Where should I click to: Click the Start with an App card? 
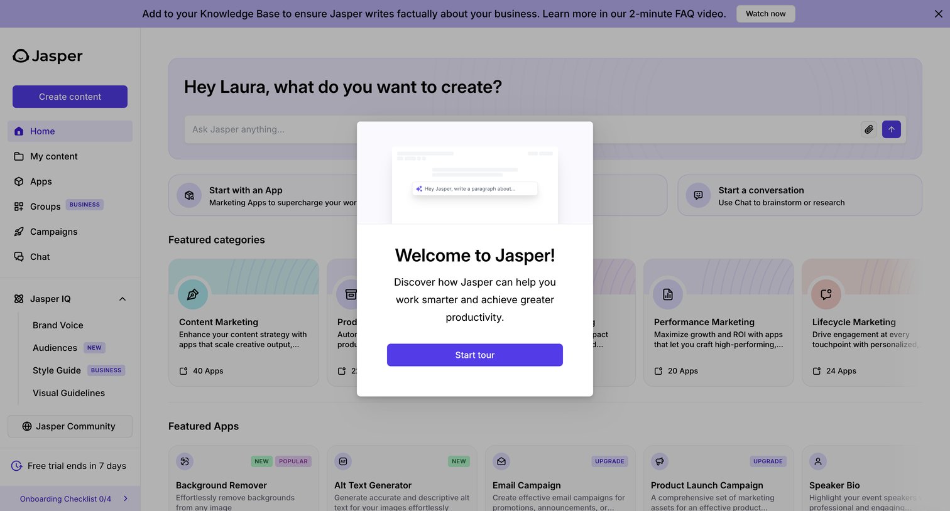pos(263,195)
